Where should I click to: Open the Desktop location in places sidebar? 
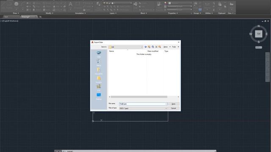[99, 96]
